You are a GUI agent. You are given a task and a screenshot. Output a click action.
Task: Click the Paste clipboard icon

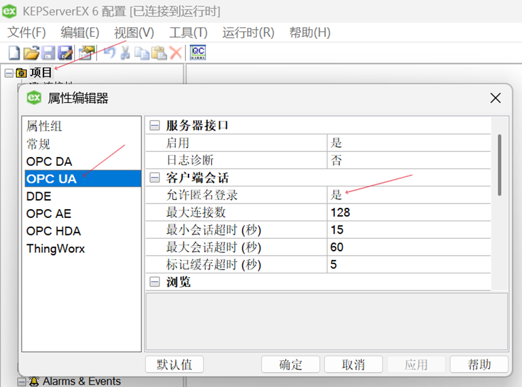point(159,53)
